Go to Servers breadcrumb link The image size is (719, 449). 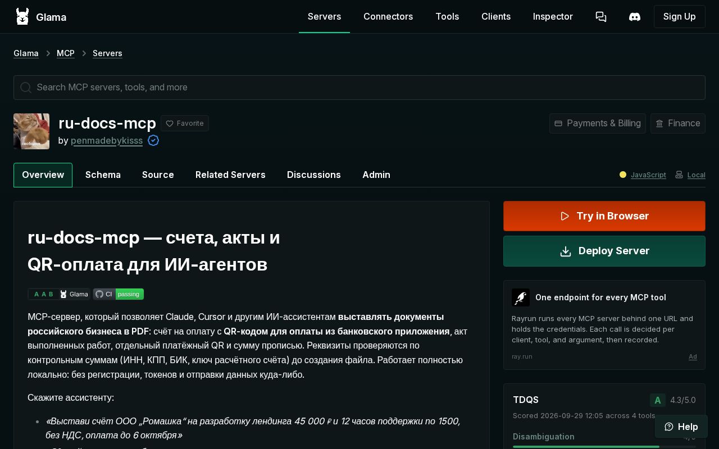(x=107, y=53)
